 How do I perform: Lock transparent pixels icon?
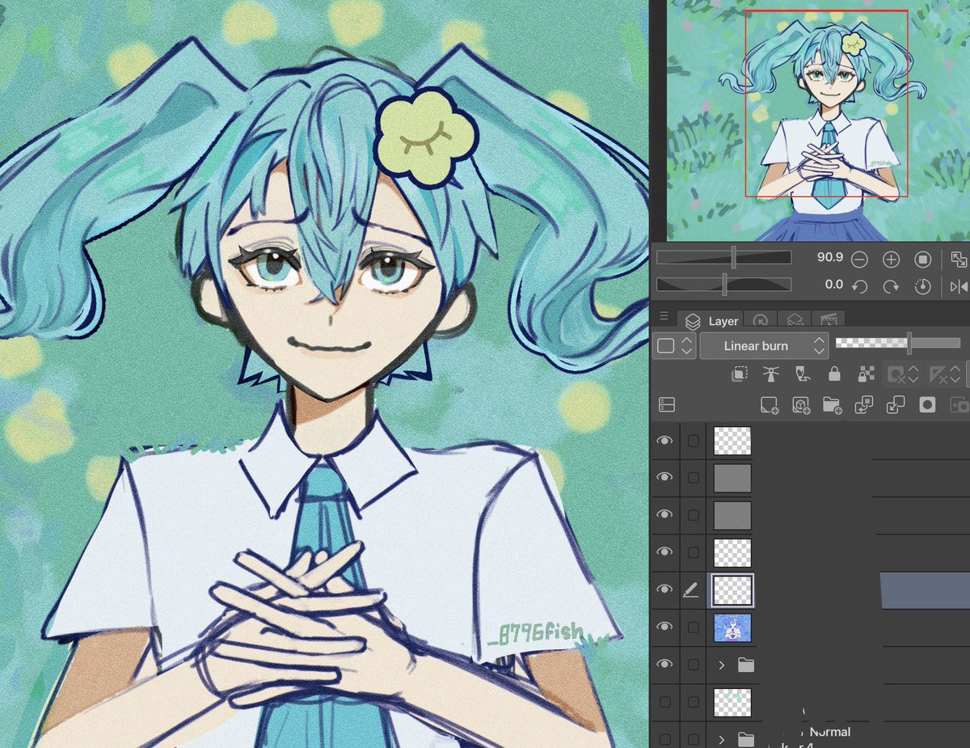(866, 374)
